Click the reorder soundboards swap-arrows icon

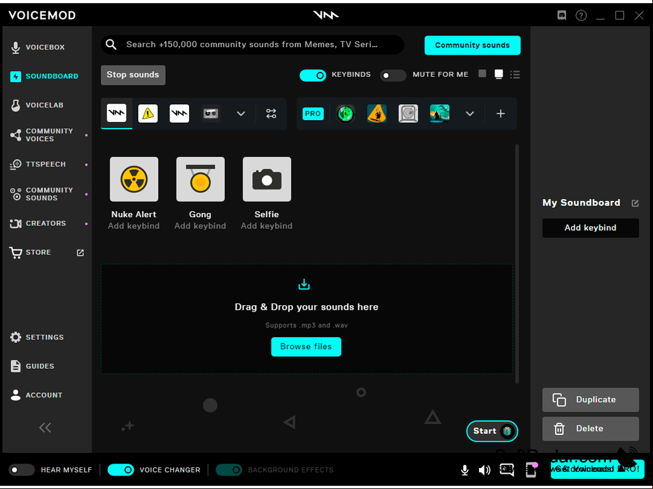[x=271, y=114]
